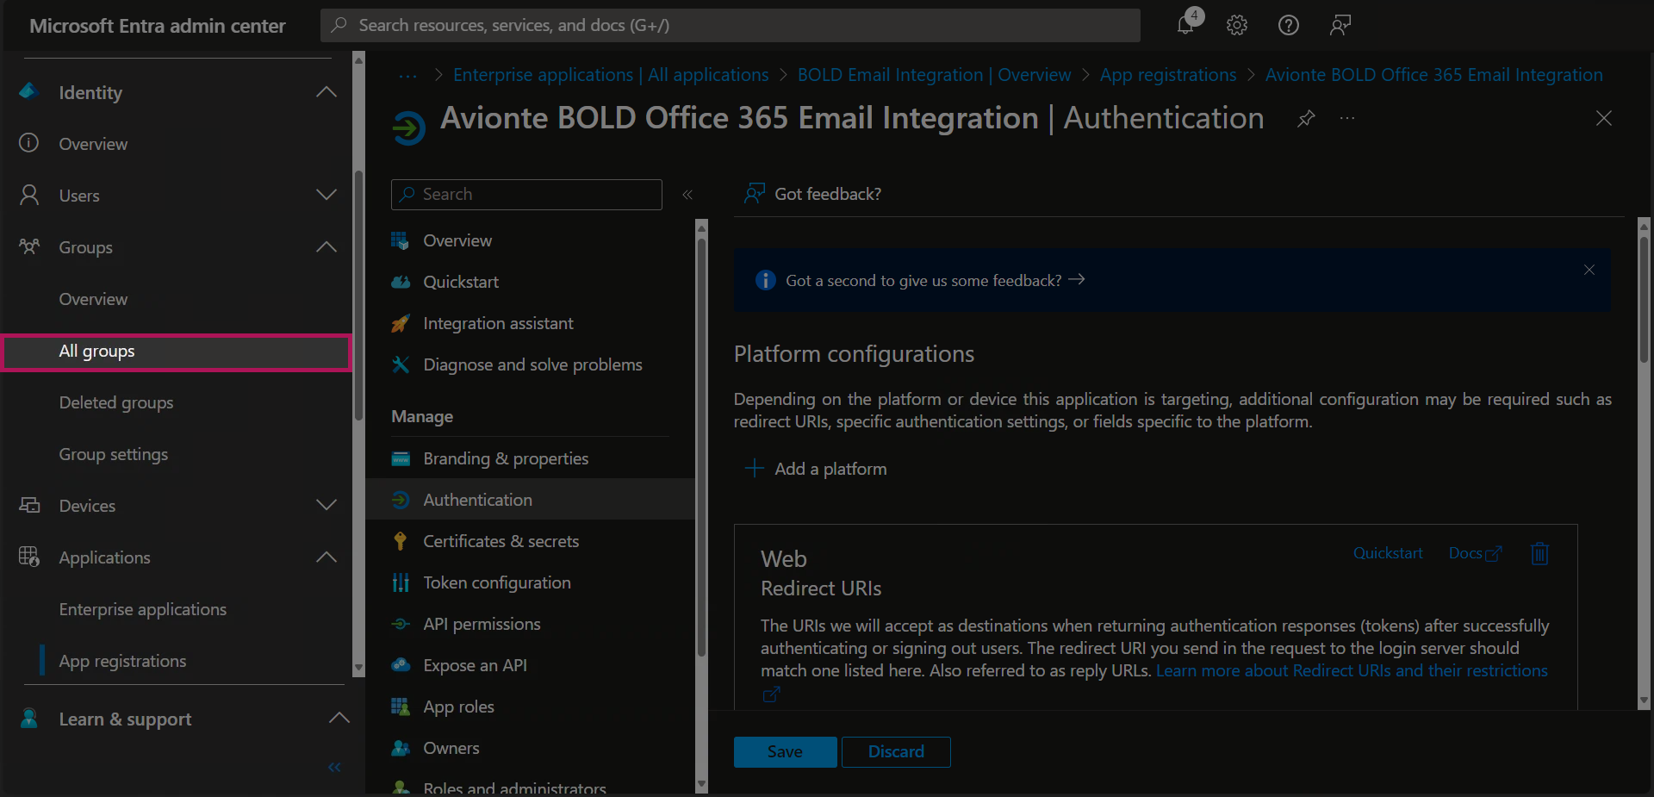Expand the Devices section chevron
1654x797 pixels.
[x=326, y=506]
